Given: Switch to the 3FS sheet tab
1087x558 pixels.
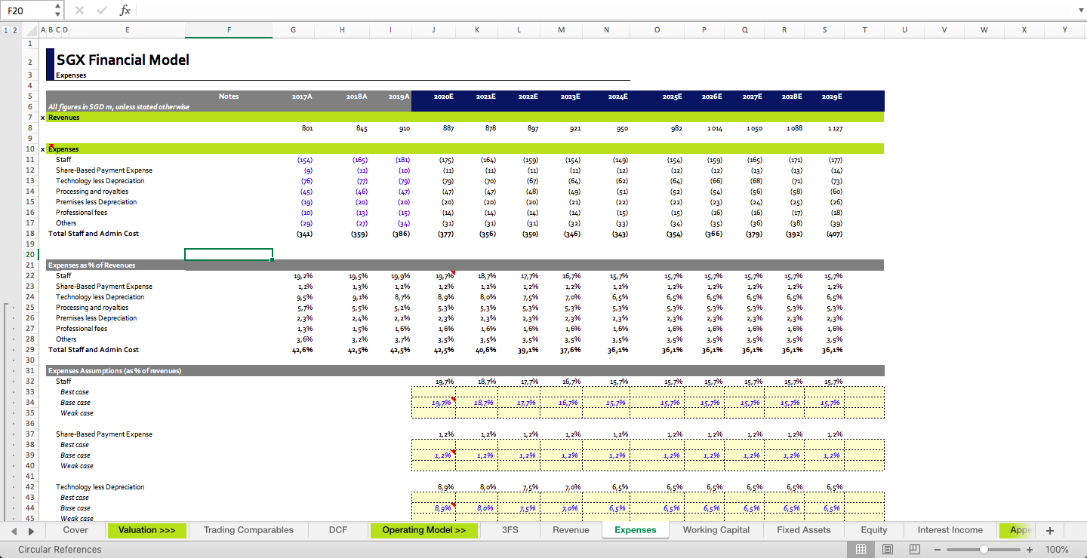Looking at the screenshot, I should pos(510,530).
